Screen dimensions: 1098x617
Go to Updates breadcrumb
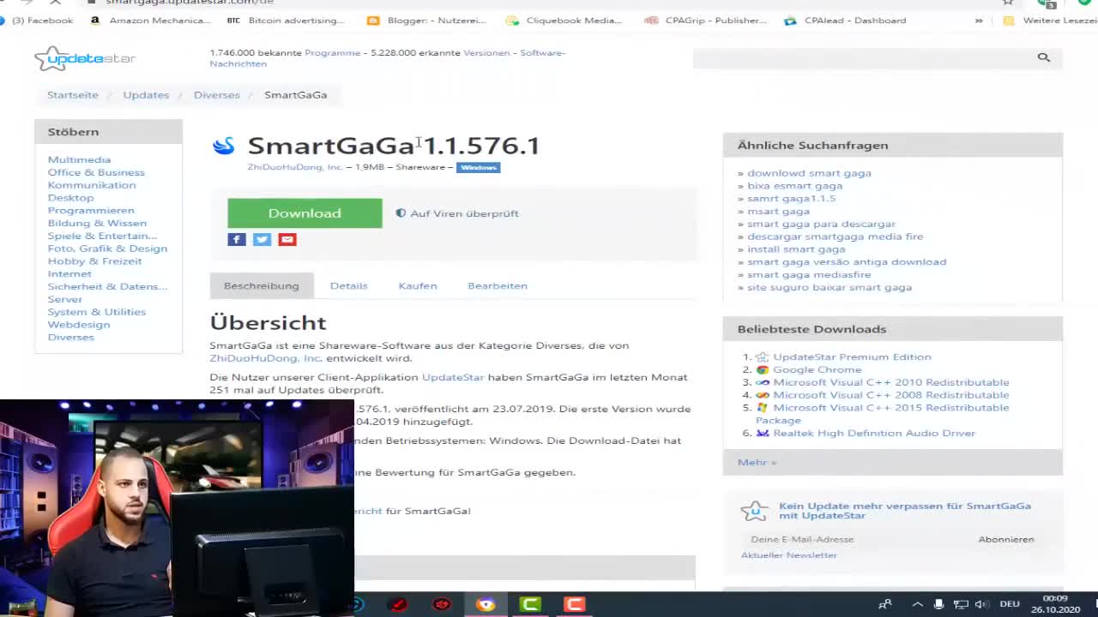[x=146, y=95]
